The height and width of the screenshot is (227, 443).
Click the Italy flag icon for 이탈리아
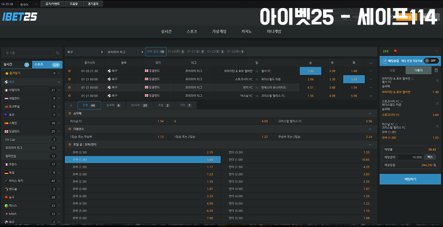pos(6,90)
